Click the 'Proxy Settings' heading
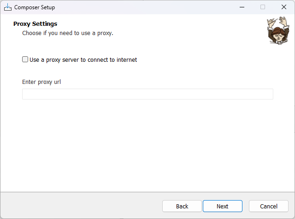The height and width of the screenshot is (219, 295). 35,24
